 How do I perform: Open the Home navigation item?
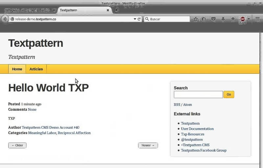17,69
